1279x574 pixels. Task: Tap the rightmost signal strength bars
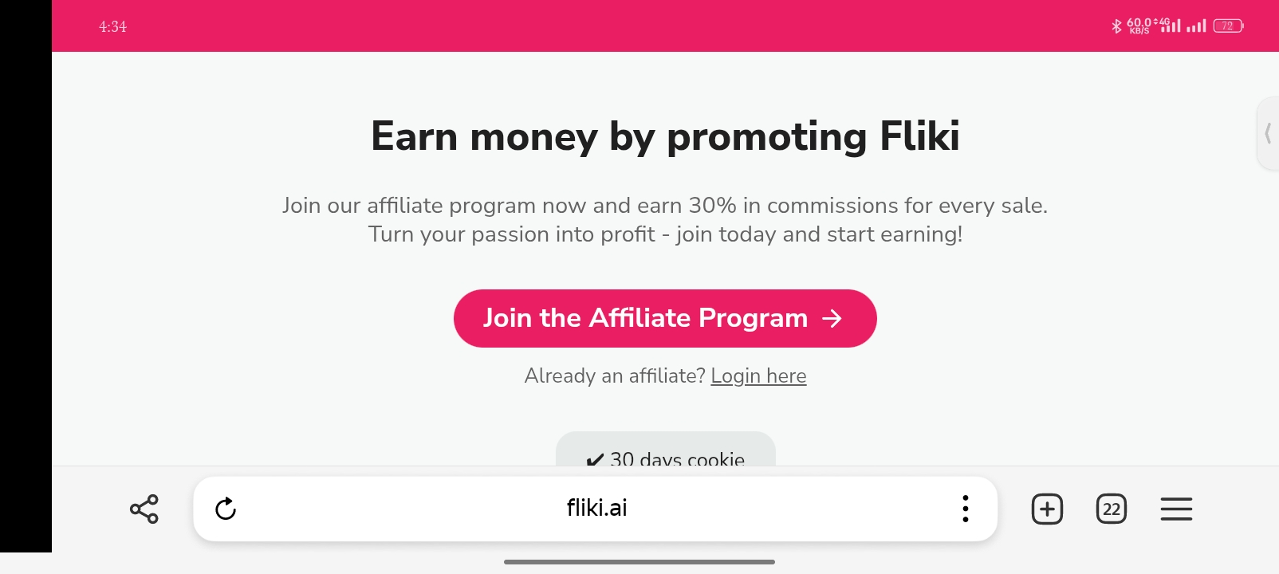coord(1196,26)
